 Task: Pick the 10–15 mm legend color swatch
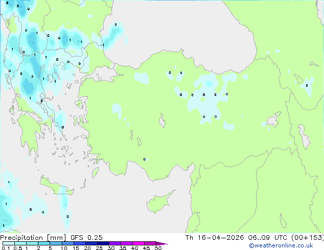pos(68,243)
